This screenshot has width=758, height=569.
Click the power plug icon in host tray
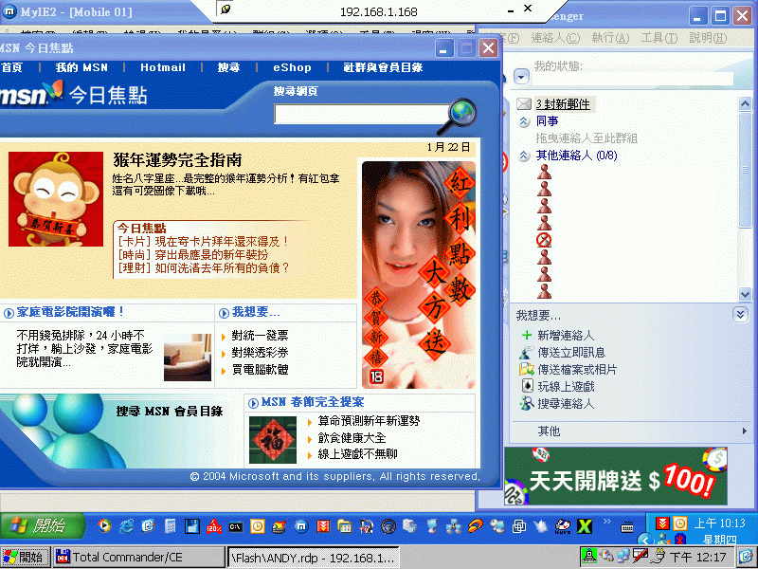[x=658, y=556]
